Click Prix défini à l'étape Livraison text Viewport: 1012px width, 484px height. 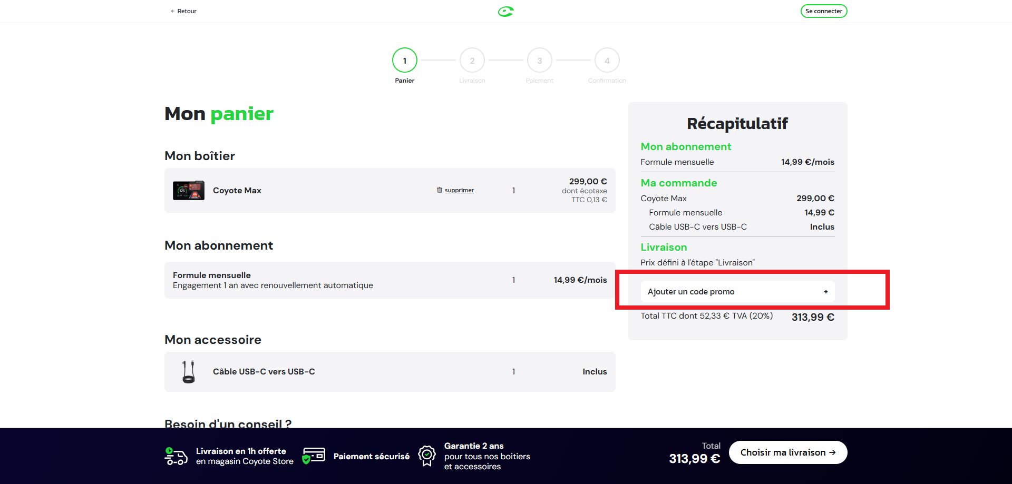pos(697,263)
